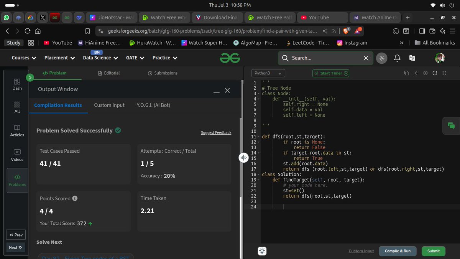Open Dash in the left sidebar

coord(17,84)
